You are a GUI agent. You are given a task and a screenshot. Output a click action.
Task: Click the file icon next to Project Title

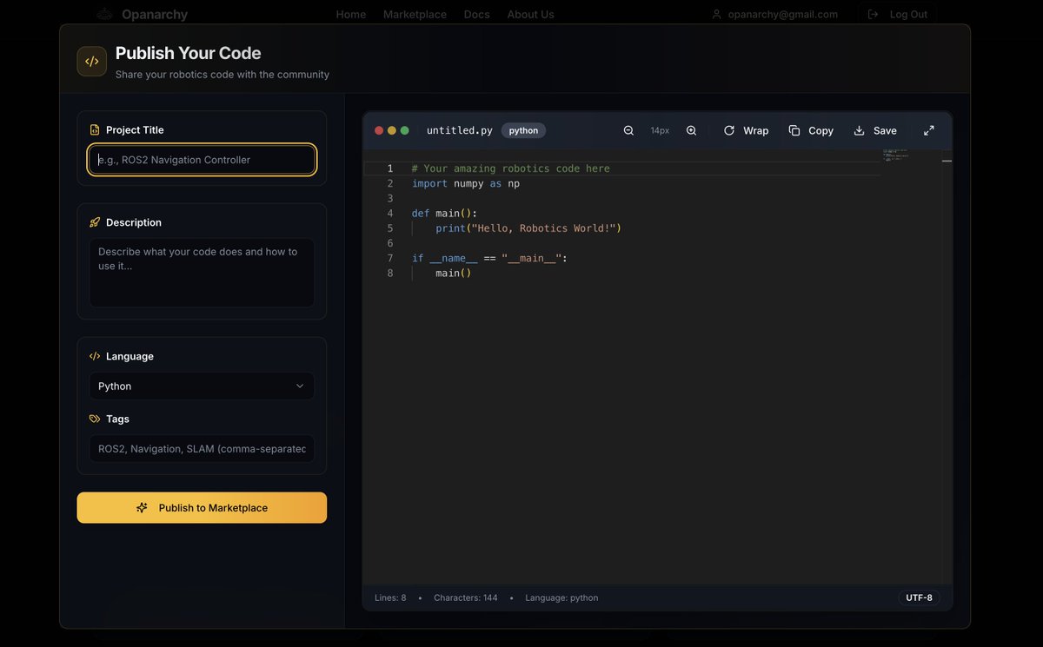pyautogui.click(x=95, y=130)
